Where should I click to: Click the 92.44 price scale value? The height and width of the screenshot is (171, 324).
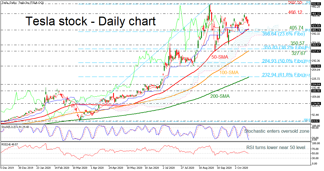(x=315, y=115)
